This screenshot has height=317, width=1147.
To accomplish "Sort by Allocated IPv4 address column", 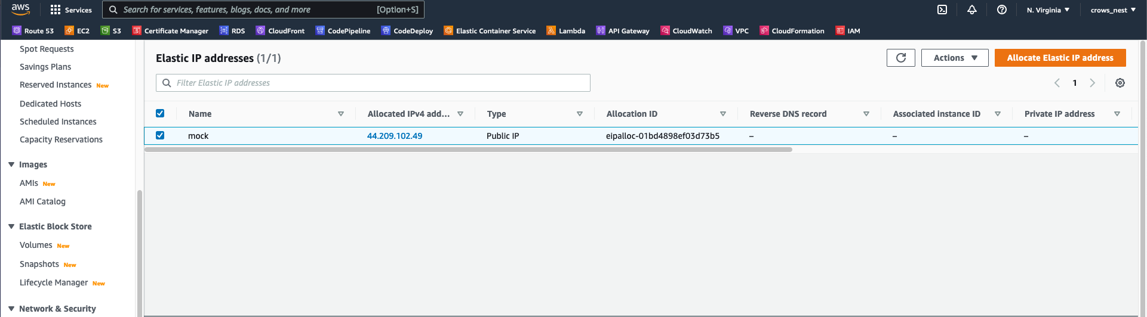I will [x=460, y=114].
